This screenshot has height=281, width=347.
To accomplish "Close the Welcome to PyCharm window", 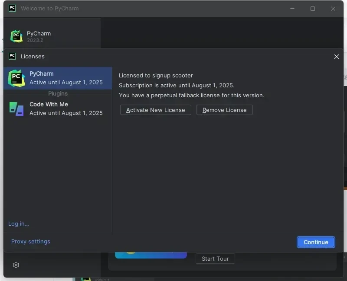I will (333, 9).
